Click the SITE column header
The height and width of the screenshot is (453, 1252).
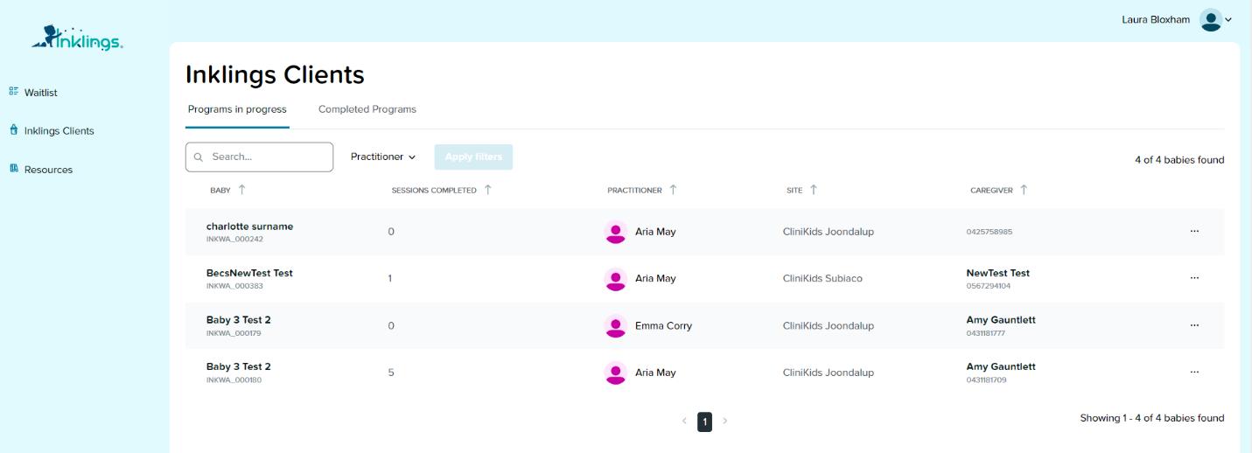(794, 191)
